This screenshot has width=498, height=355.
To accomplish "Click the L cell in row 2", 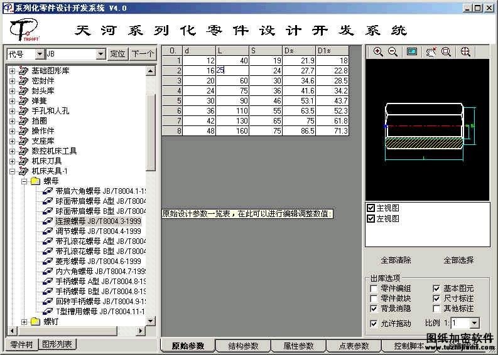I will [232, 70].
